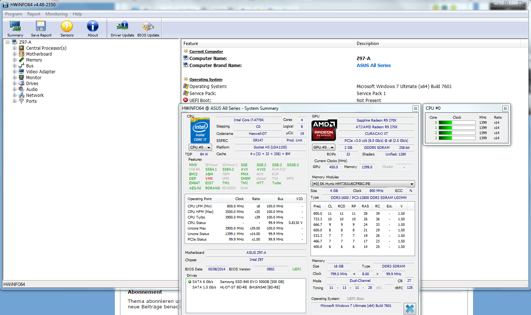Click the Intel Z97 chipset field

(x=256, y=260)
